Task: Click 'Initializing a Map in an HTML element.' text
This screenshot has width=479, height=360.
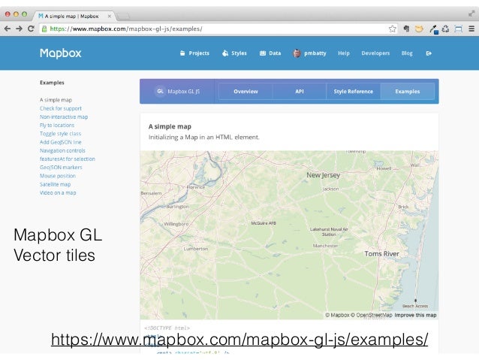Action: (x=203, y=138)
